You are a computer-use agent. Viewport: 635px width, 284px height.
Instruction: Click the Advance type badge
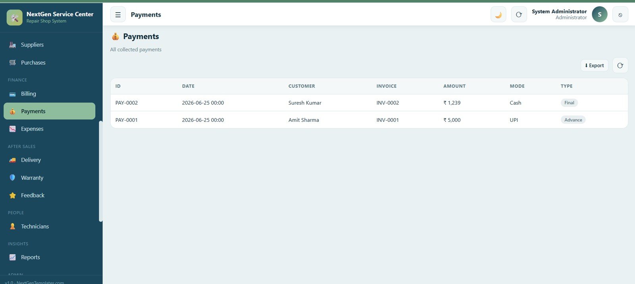tap(573, 120)
